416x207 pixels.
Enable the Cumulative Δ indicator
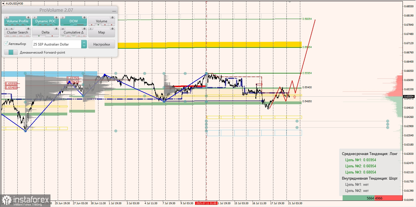pyautogui.click(x=73, y=32)
